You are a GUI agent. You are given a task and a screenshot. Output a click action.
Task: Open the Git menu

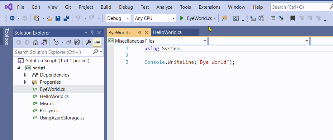point(68,7)
